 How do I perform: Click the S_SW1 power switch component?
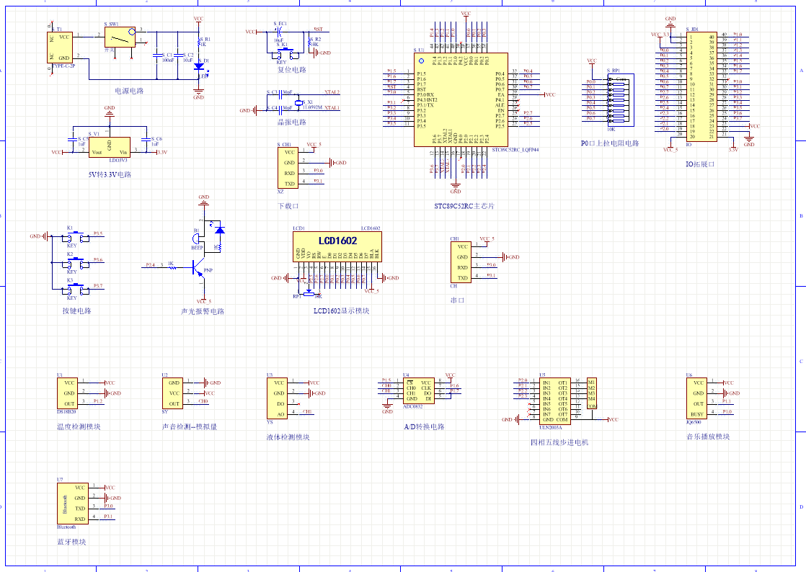point(120,37)
